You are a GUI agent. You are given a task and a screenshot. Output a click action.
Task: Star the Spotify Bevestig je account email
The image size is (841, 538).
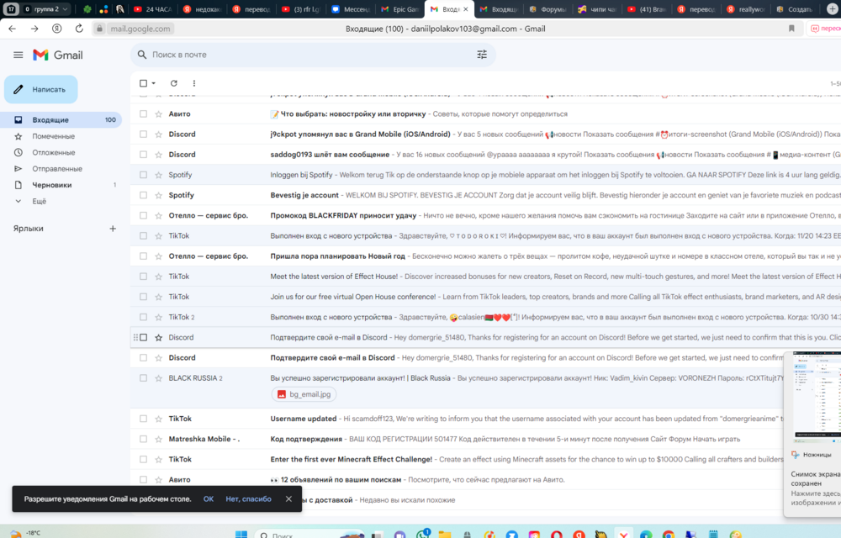point(158,196)
